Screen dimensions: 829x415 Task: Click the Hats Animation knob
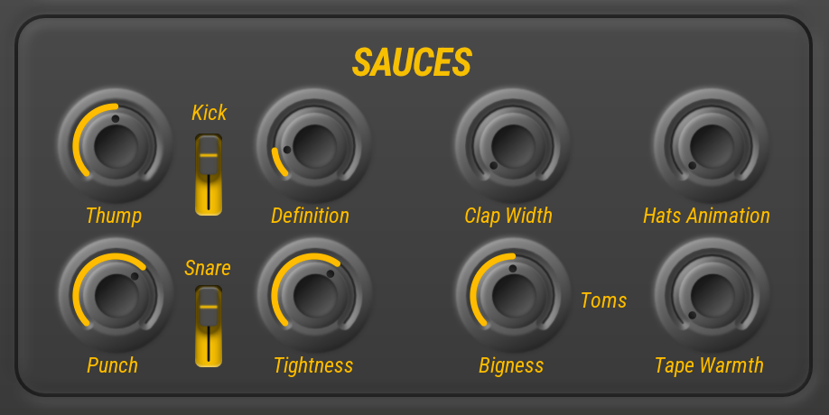712,145
